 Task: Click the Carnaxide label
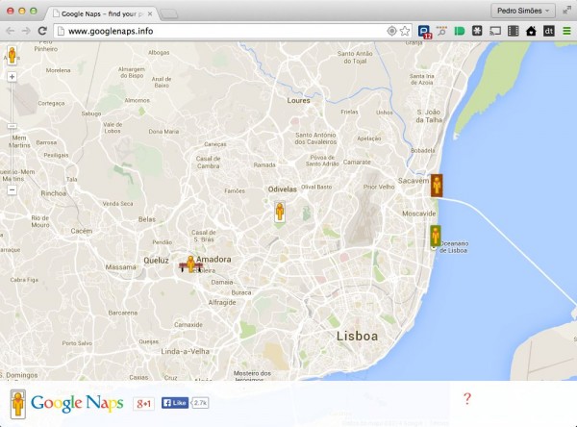click(x=188, y=325)
